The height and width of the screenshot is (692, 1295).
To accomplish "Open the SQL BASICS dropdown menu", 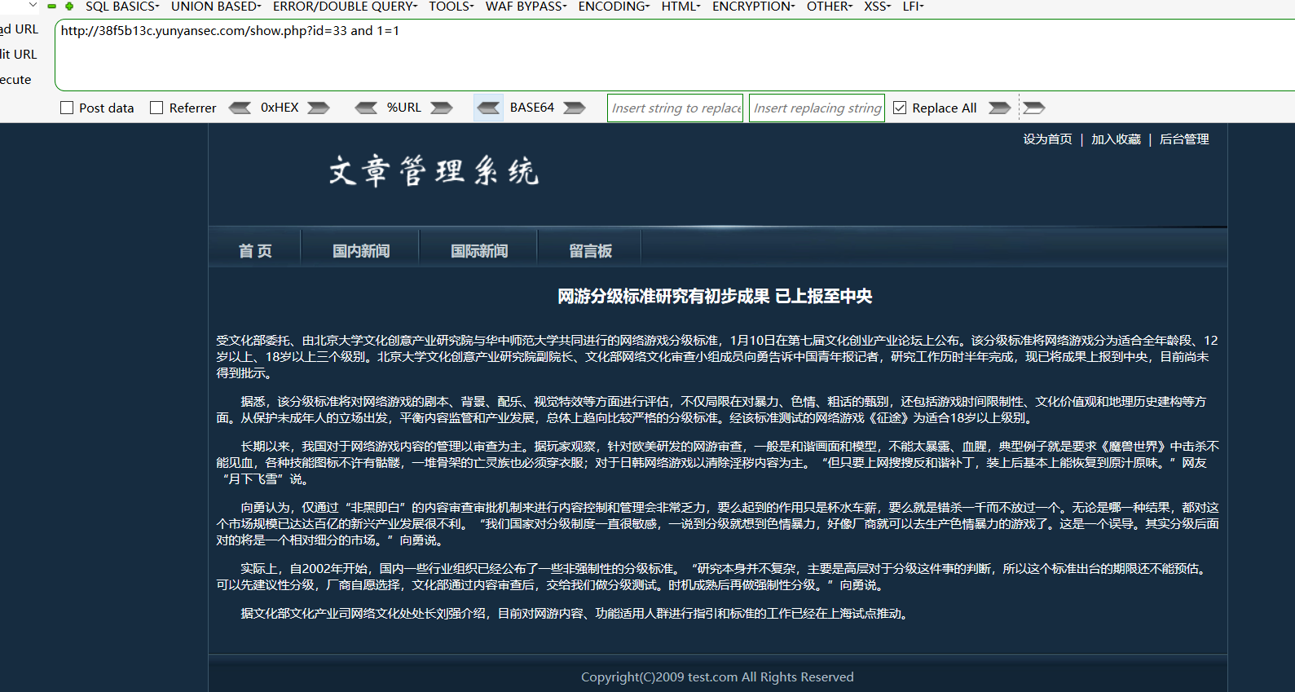I will pos(122,7).
